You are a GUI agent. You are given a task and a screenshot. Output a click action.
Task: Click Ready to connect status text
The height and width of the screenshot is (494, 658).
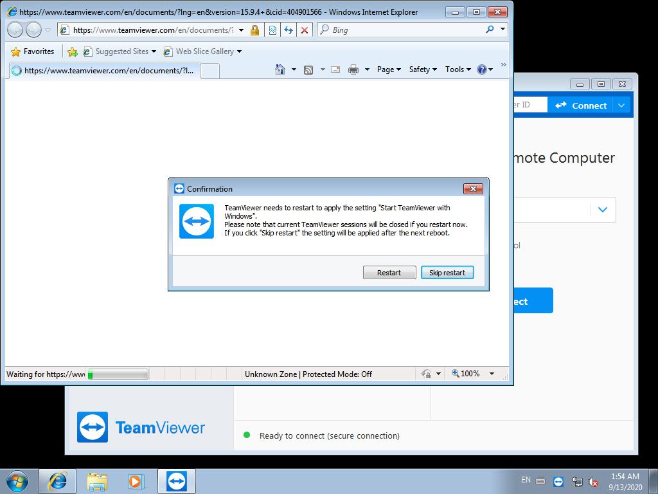(x=330, y=436)
